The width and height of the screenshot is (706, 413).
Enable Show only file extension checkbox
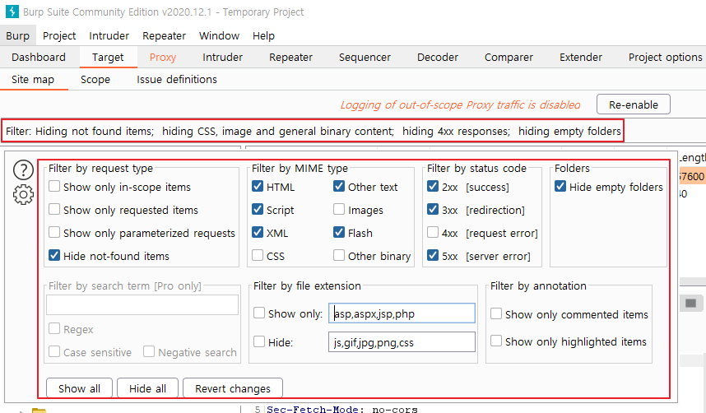[259, 313]
